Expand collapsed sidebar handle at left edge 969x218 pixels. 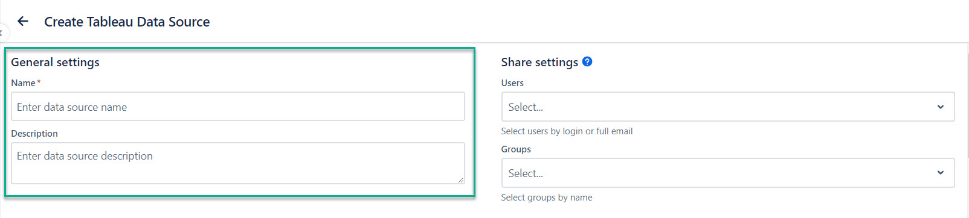2,33
